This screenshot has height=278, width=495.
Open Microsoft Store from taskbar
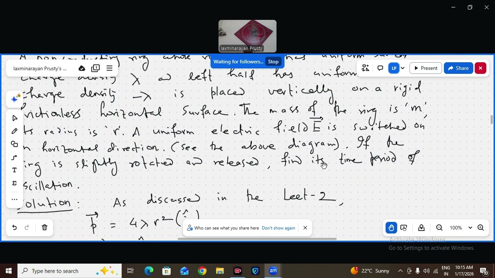click(166, 271)
